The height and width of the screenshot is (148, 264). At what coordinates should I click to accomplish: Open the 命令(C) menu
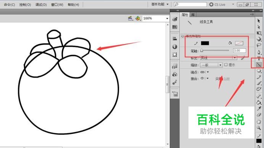pyautogui.click(x=10, y=5)
